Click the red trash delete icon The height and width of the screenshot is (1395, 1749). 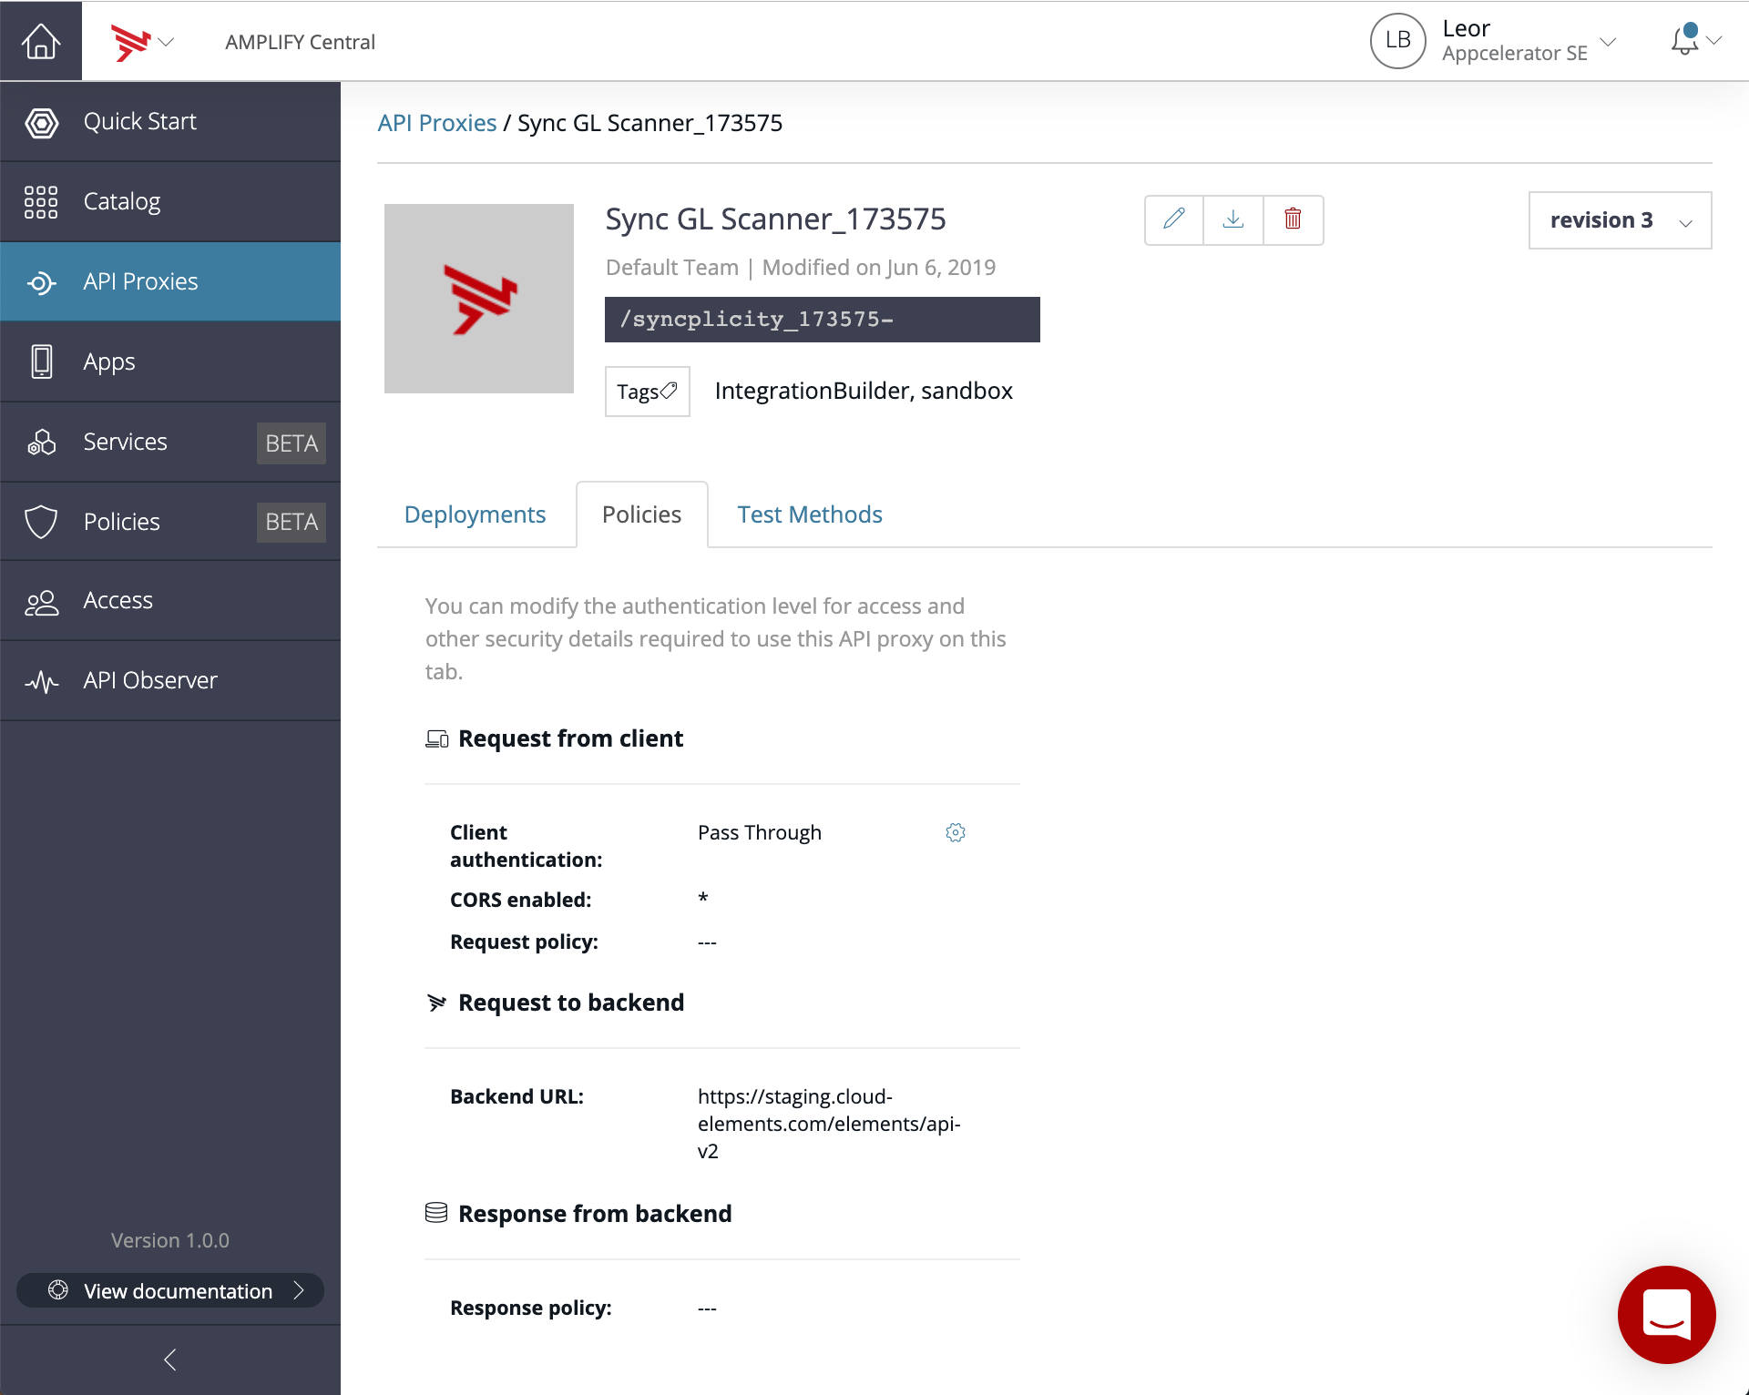(1293, 219)
